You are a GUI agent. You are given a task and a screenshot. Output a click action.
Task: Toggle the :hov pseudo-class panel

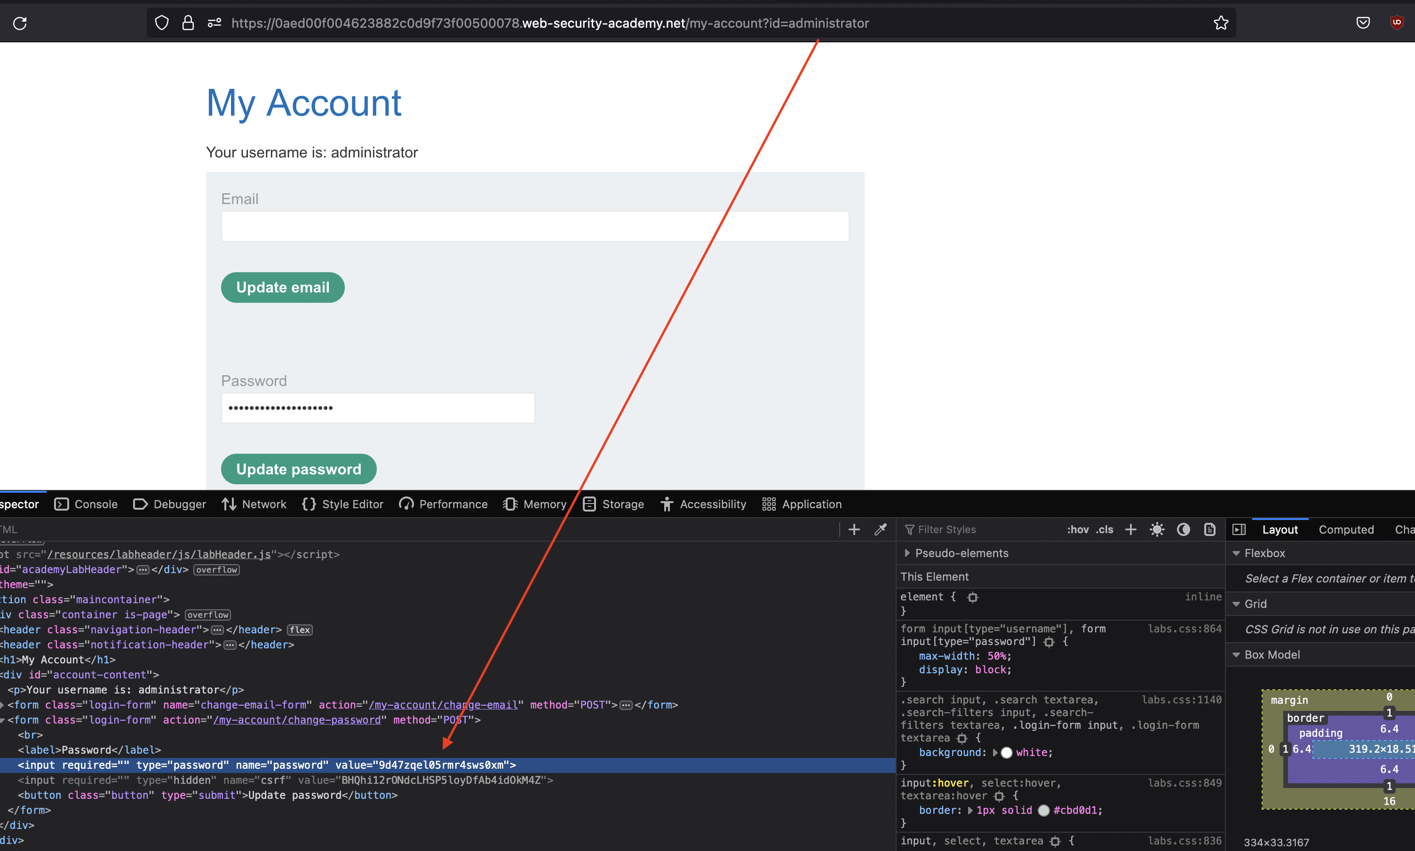tap(1077, 529)
